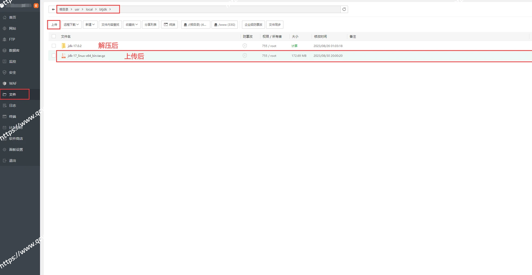Open the 新建 dropdown menu

(90, 24)
